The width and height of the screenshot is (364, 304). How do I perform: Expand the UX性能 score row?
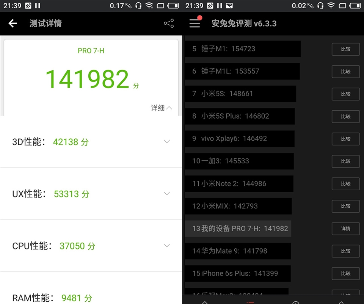tap(167, 193)
